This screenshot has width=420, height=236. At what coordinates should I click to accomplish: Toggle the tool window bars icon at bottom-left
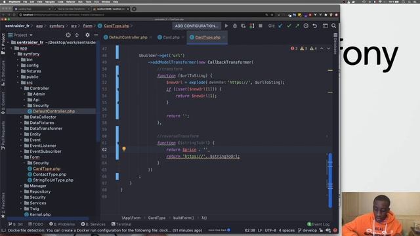tap(3, 230)
